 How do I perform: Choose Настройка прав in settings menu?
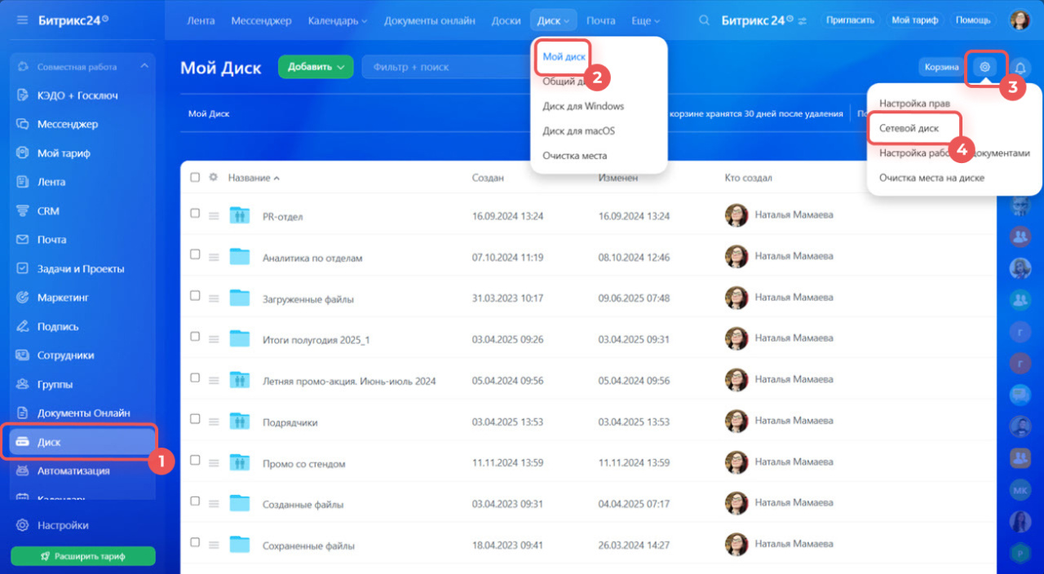914,104
